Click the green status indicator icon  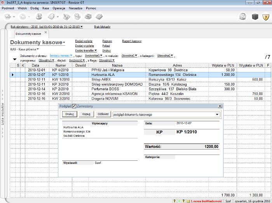coord(179,201)
